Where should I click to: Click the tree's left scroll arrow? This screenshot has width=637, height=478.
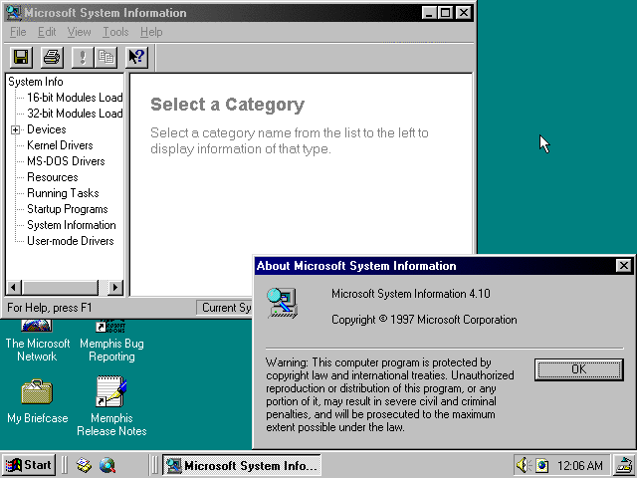(x=13, y=288)
